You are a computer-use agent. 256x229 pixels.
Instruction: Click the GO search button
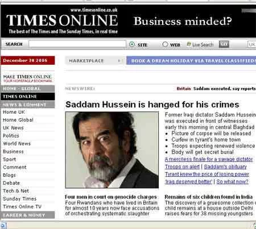pyautogui.click(x=224, y=44)
